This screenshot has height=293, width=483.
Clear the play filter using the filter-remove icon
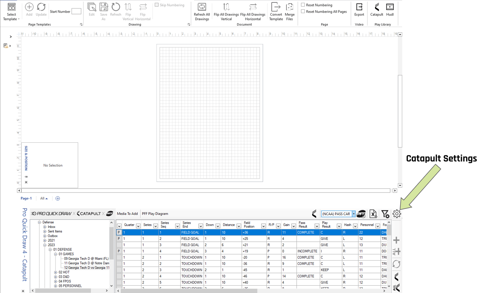coord(385,214)
